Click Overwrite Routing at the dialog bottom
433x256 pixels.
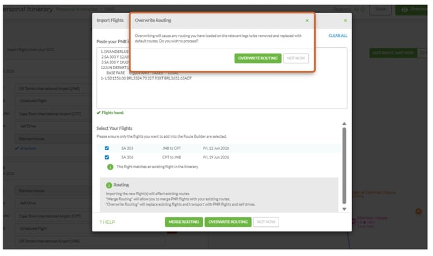click(x=228, y=222)
